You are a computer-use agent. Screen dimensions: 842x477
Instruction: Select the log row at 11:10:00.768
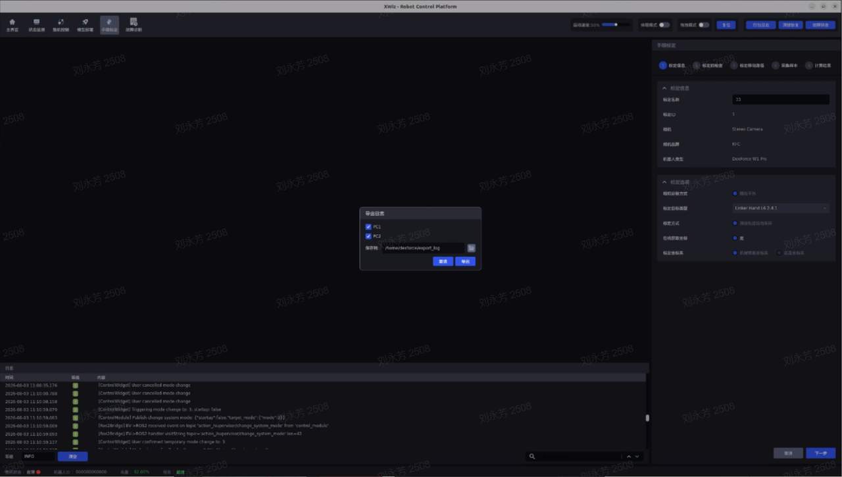click(x=322, y=393)
